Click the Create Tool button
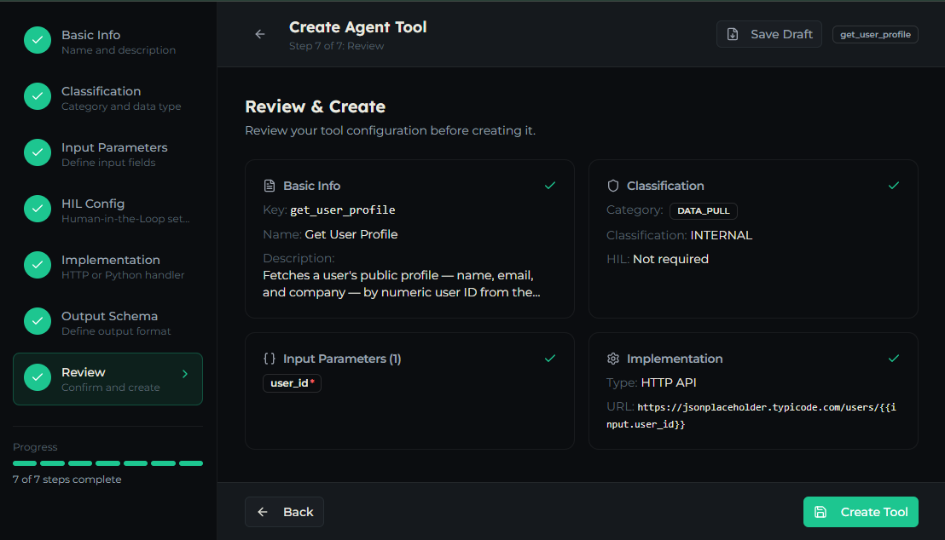 pos(861,512)
